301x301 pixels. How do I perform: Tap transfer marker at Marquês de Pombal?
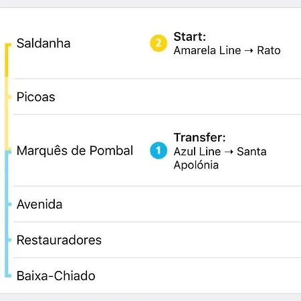pyautogui.click(x=8, y=150)
